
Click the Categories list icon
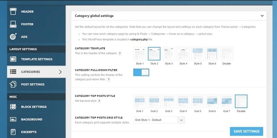(13, 72)
